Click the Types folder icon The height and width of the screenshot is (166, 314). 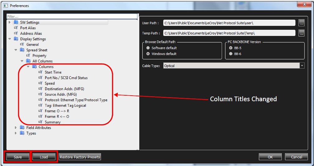click(22, 133)
